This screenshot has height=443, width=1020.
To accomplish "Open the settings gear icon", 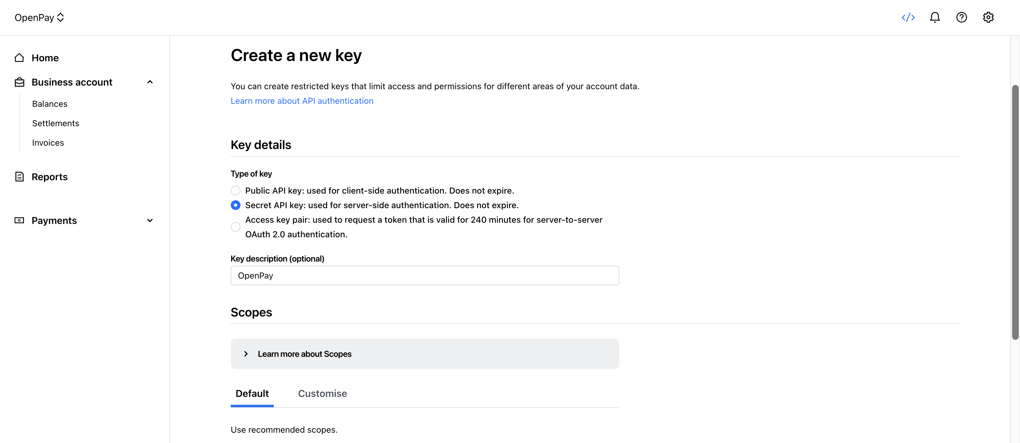I will (988, 17).
